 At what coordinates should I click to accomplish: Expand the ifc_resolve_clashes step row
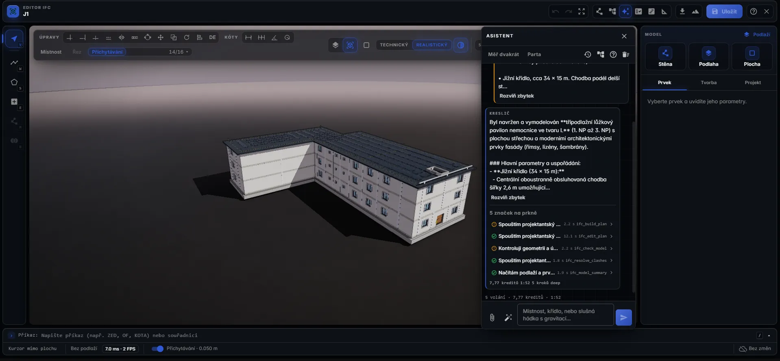[552, 261]
